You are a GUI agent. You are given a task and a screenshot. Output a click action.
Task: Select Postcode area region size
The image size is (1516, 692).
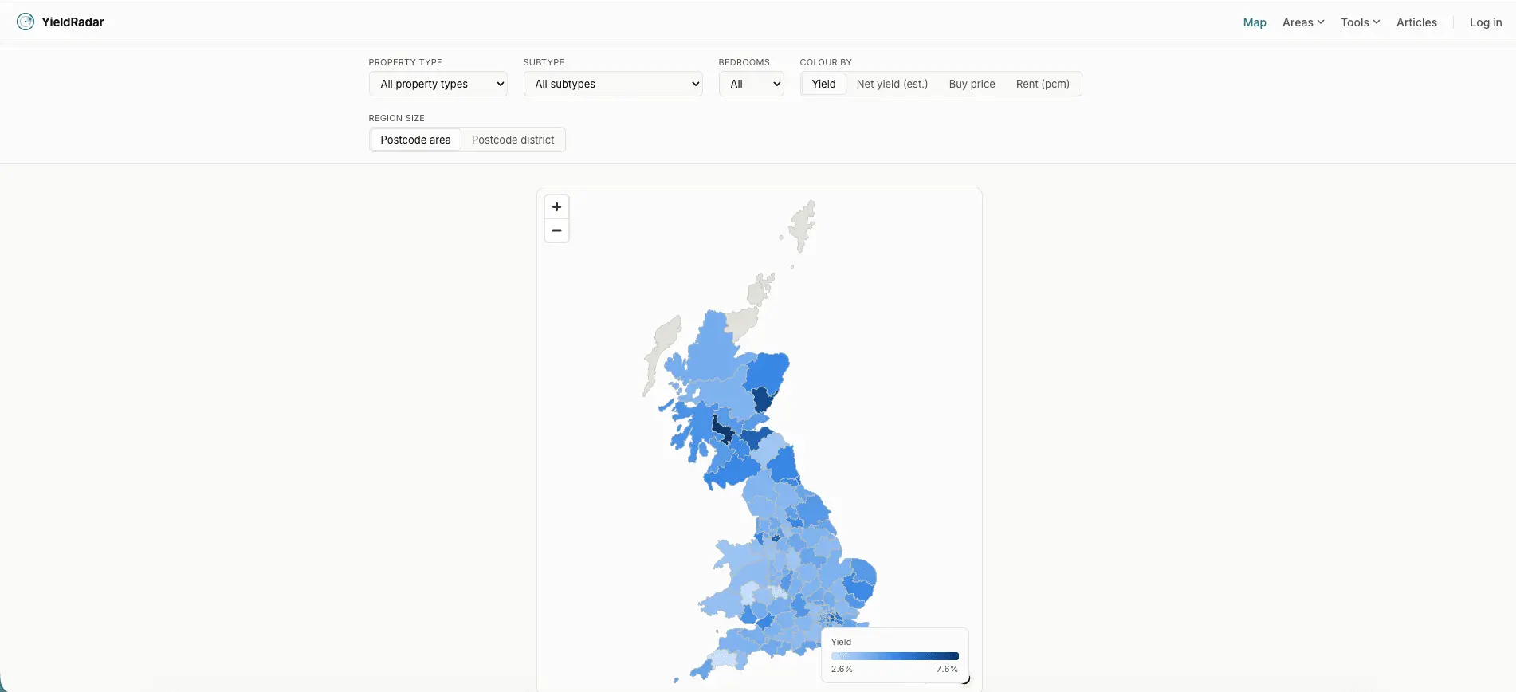pyautogui.click(x=415, y=140)
